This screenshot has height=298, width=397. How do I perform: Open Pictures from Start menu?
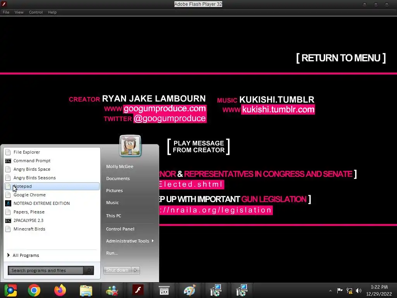[114, 190]
